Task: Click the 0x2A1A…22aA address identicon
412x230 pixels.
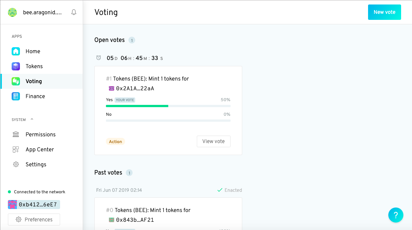Action: (112, 88)
